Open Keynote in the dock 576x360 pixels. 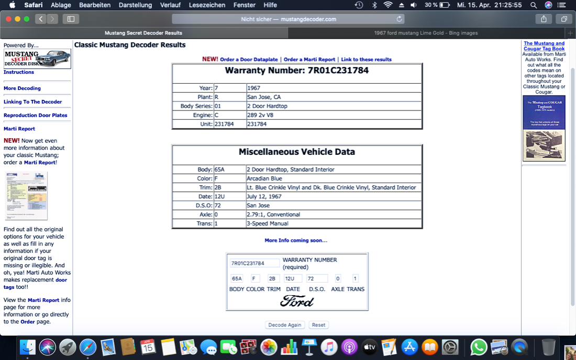[309, 347]
